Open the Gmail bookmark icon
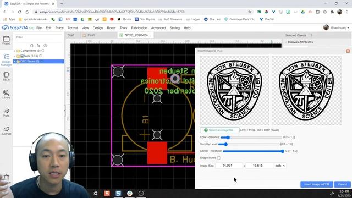The width and height of the screenshot is (352, 198). [68, 19]
